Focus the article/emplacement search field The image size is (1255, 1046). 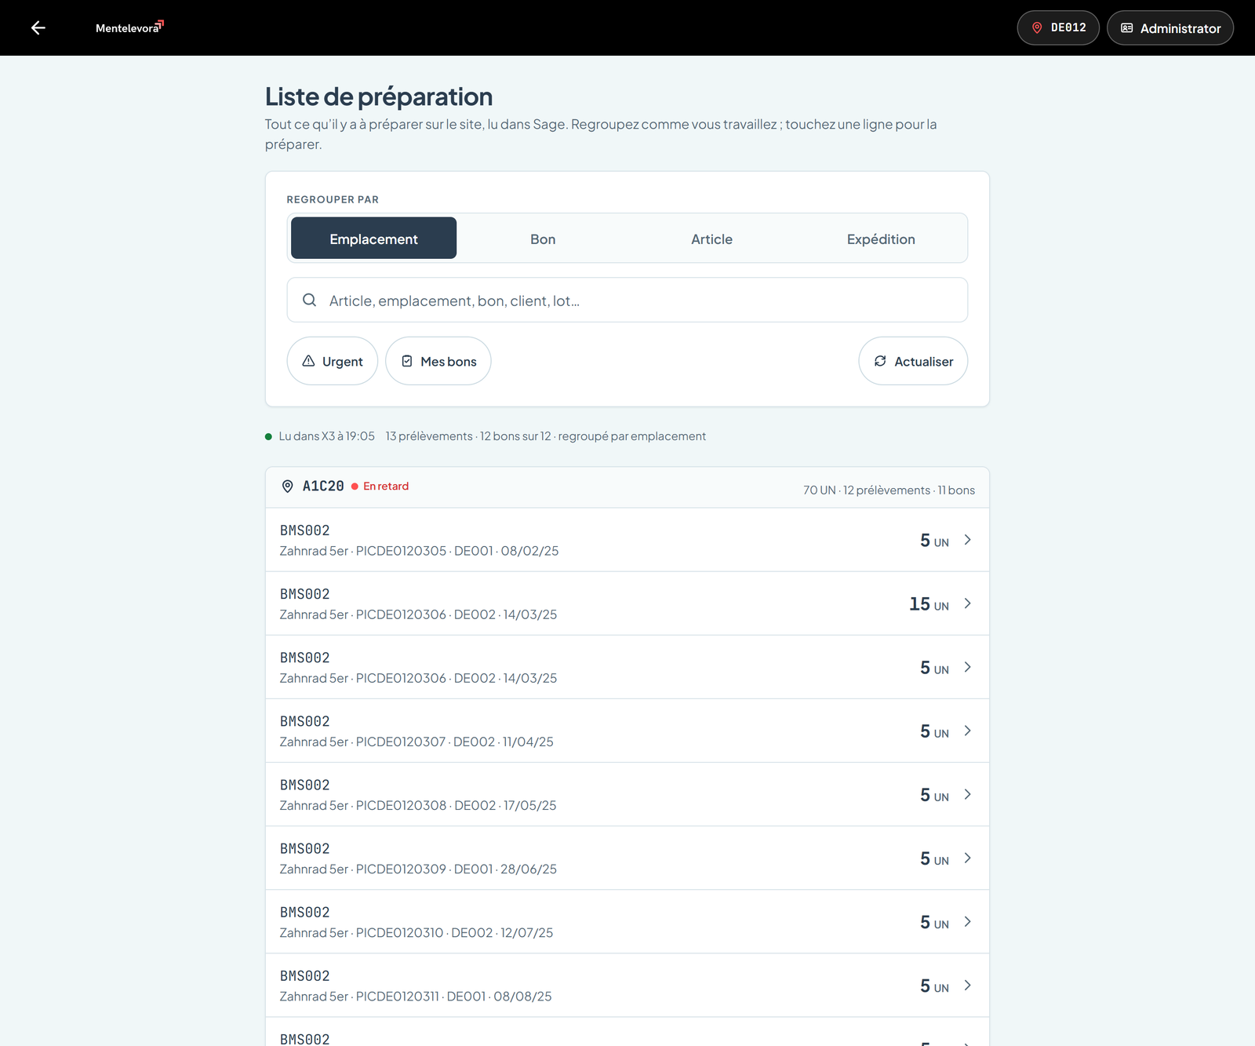click(627, 300)
